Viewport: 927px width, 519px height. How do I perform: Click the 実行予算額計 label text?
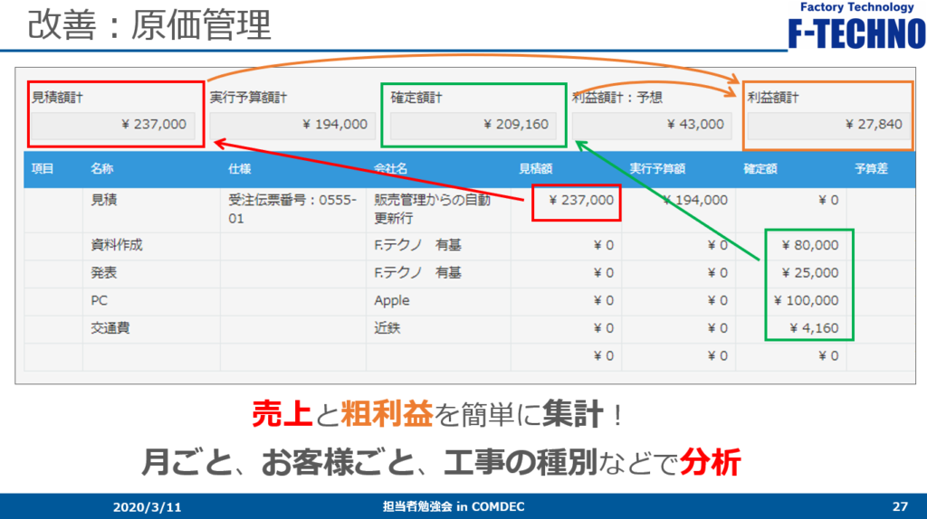[249, 98]
